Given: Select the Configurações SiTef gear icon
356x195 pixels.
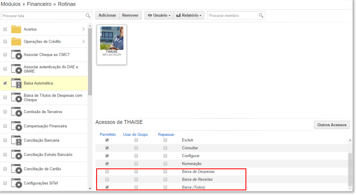Looking at the screenshot, I should (16, 183).
